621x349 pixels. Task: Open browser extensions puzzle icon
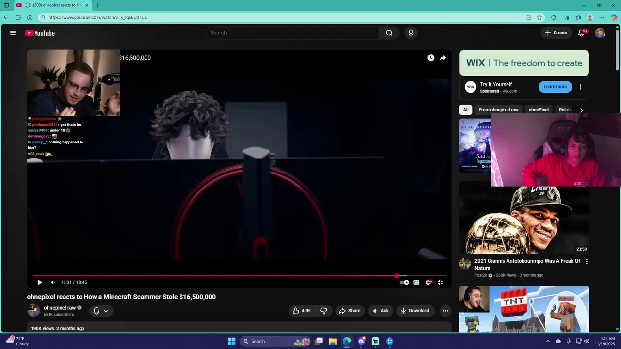point(554,17)
